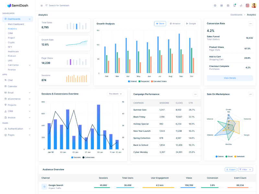
Task: Open the Healthcare dashboard item
Action: click(x=13, y=51)
